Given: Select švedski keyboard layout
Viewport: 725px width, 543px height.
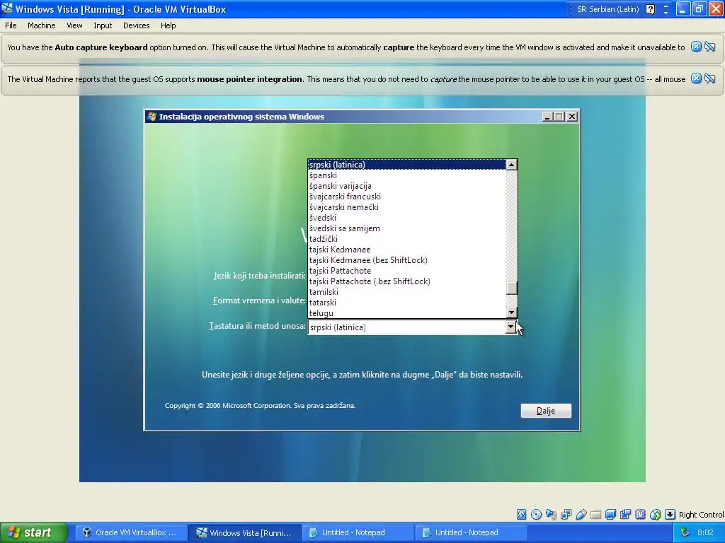Looking at the screenshot, I should point(407,218).
